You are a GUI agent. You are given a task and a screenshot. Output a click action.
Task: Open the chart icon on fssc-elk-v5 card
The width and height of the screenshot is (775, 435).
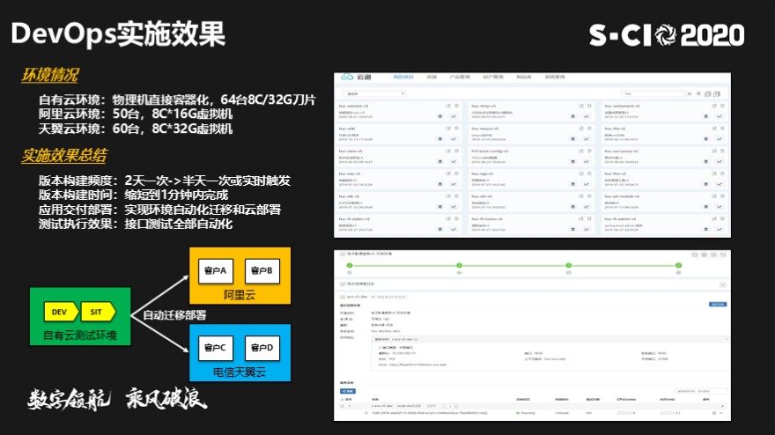(454, 207)
